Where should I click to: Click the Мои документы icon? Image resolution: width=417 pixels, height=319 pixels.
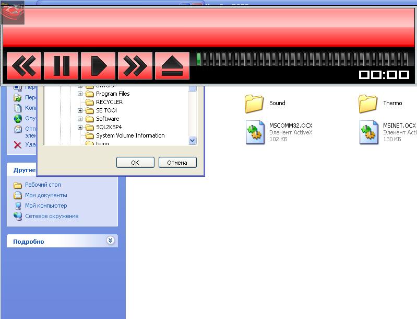pos(18,196)
